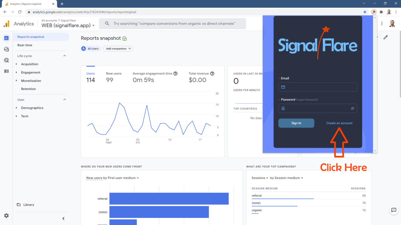
Task: Open the Explore section from the left rail
Action: coord(6,49)
